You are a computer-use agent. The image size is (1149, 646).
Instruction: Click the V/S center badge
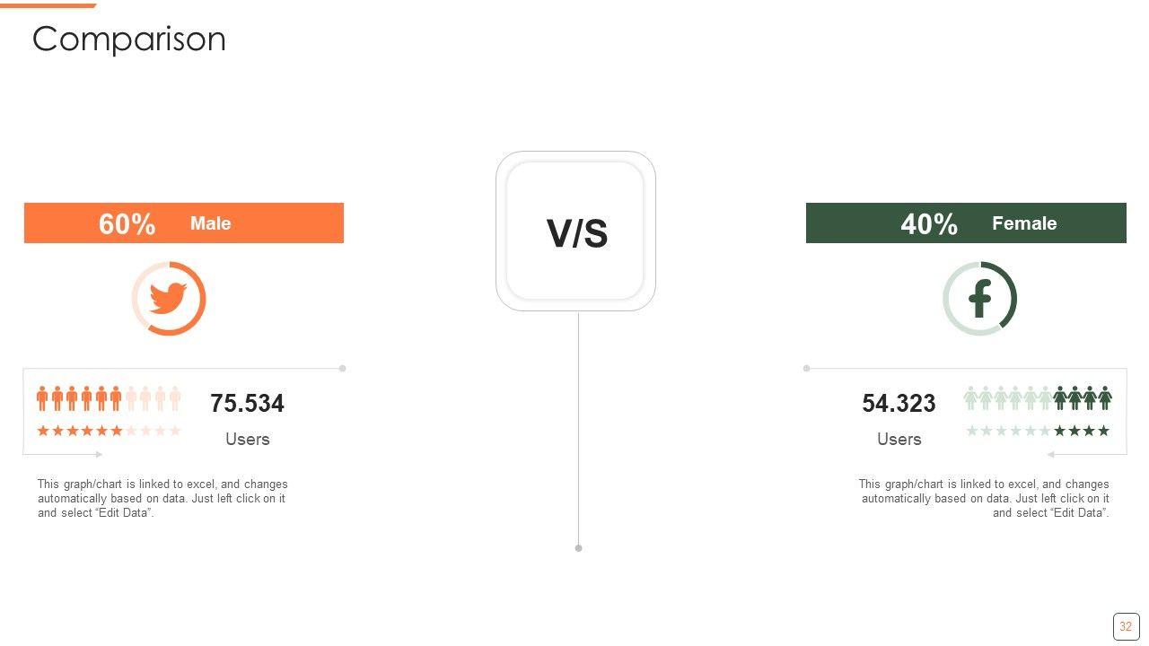pyautogui.click(x=576, y=232)
